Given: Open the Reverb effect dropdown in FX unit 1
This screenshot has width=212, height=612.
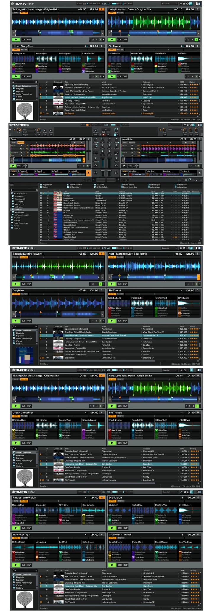Looking at the screenshot, I should pyautogui.click(x=29, y=132).
